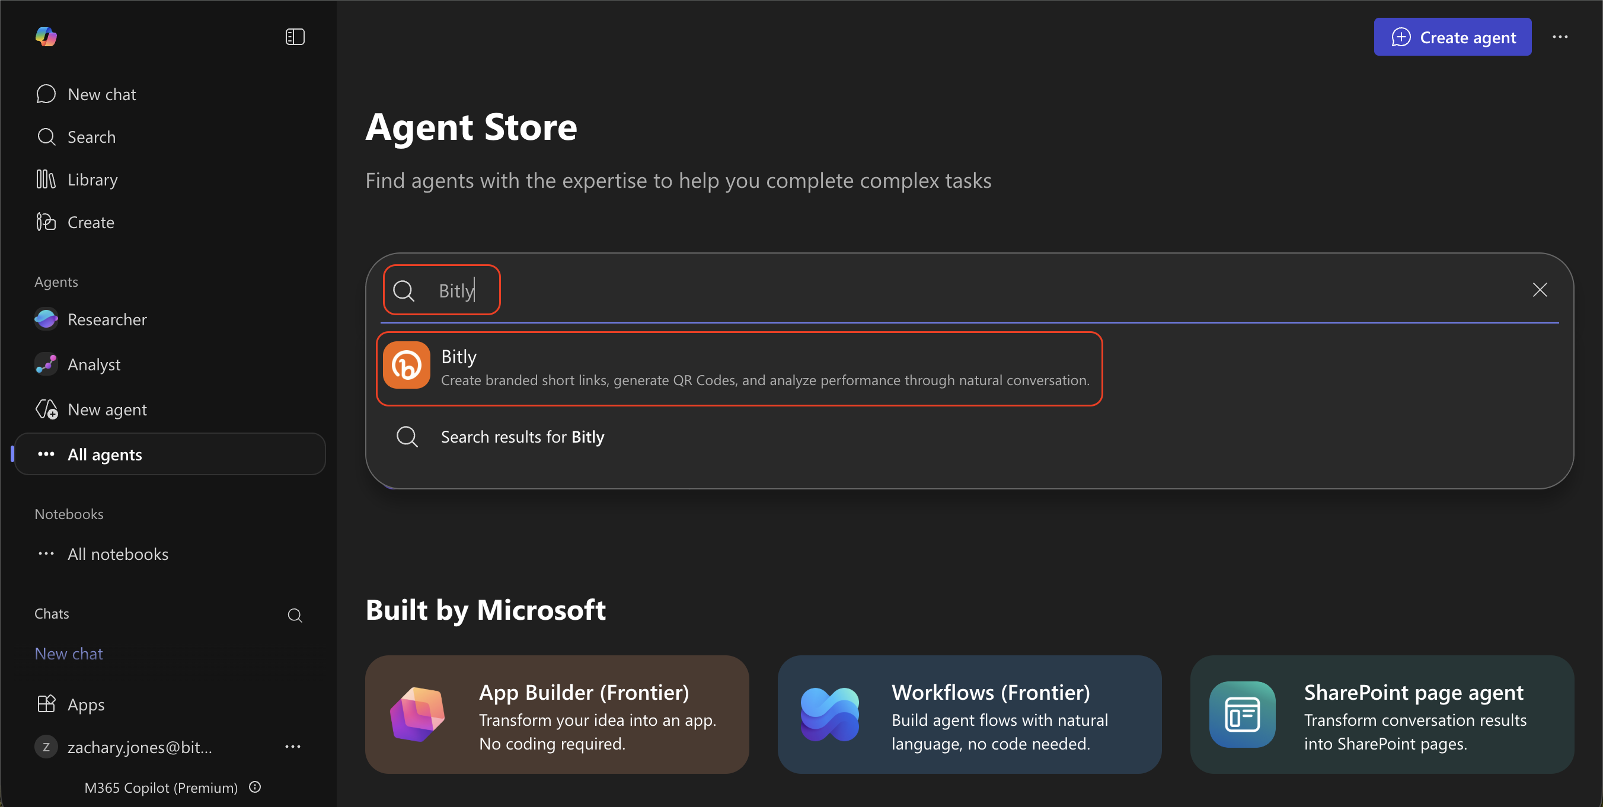Click the M365 Copilot Premium info icon

tap(254, 787)
